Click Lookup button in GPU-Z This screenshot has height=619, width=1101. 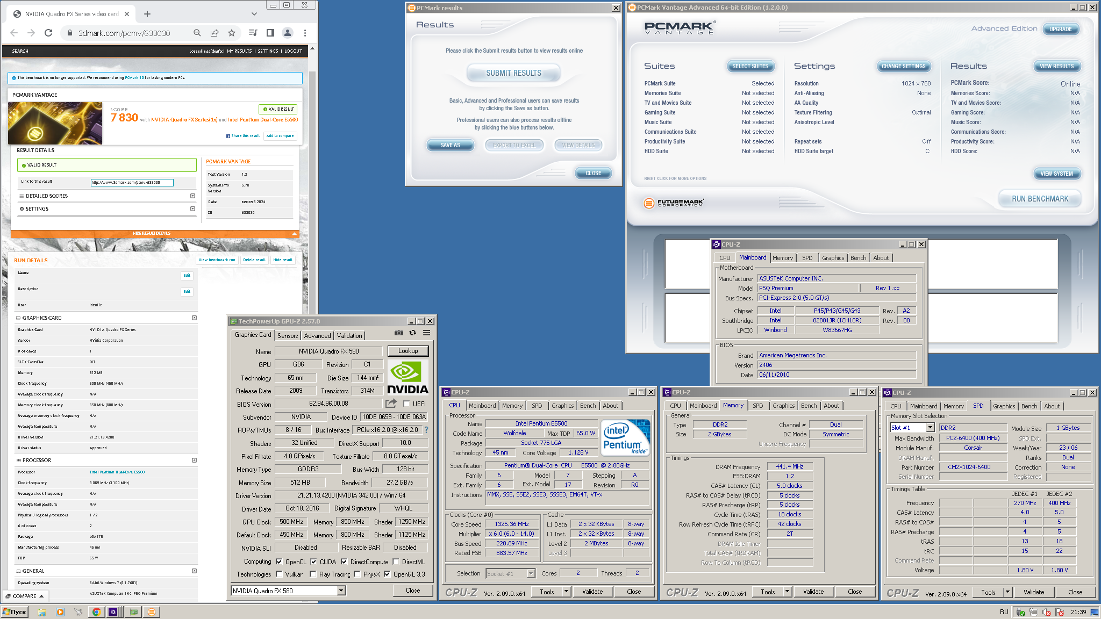click(x=408, y=351)
